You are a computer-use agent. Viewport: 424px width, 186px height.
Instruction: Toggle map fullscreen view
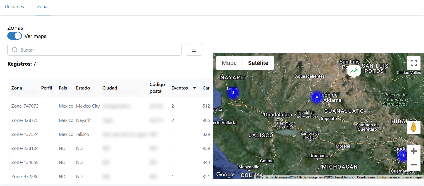pyautogui.click(x=413, y=63)
